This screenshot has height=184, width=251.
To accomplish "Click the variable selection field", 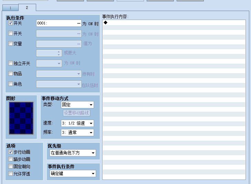I will [59, 44].
